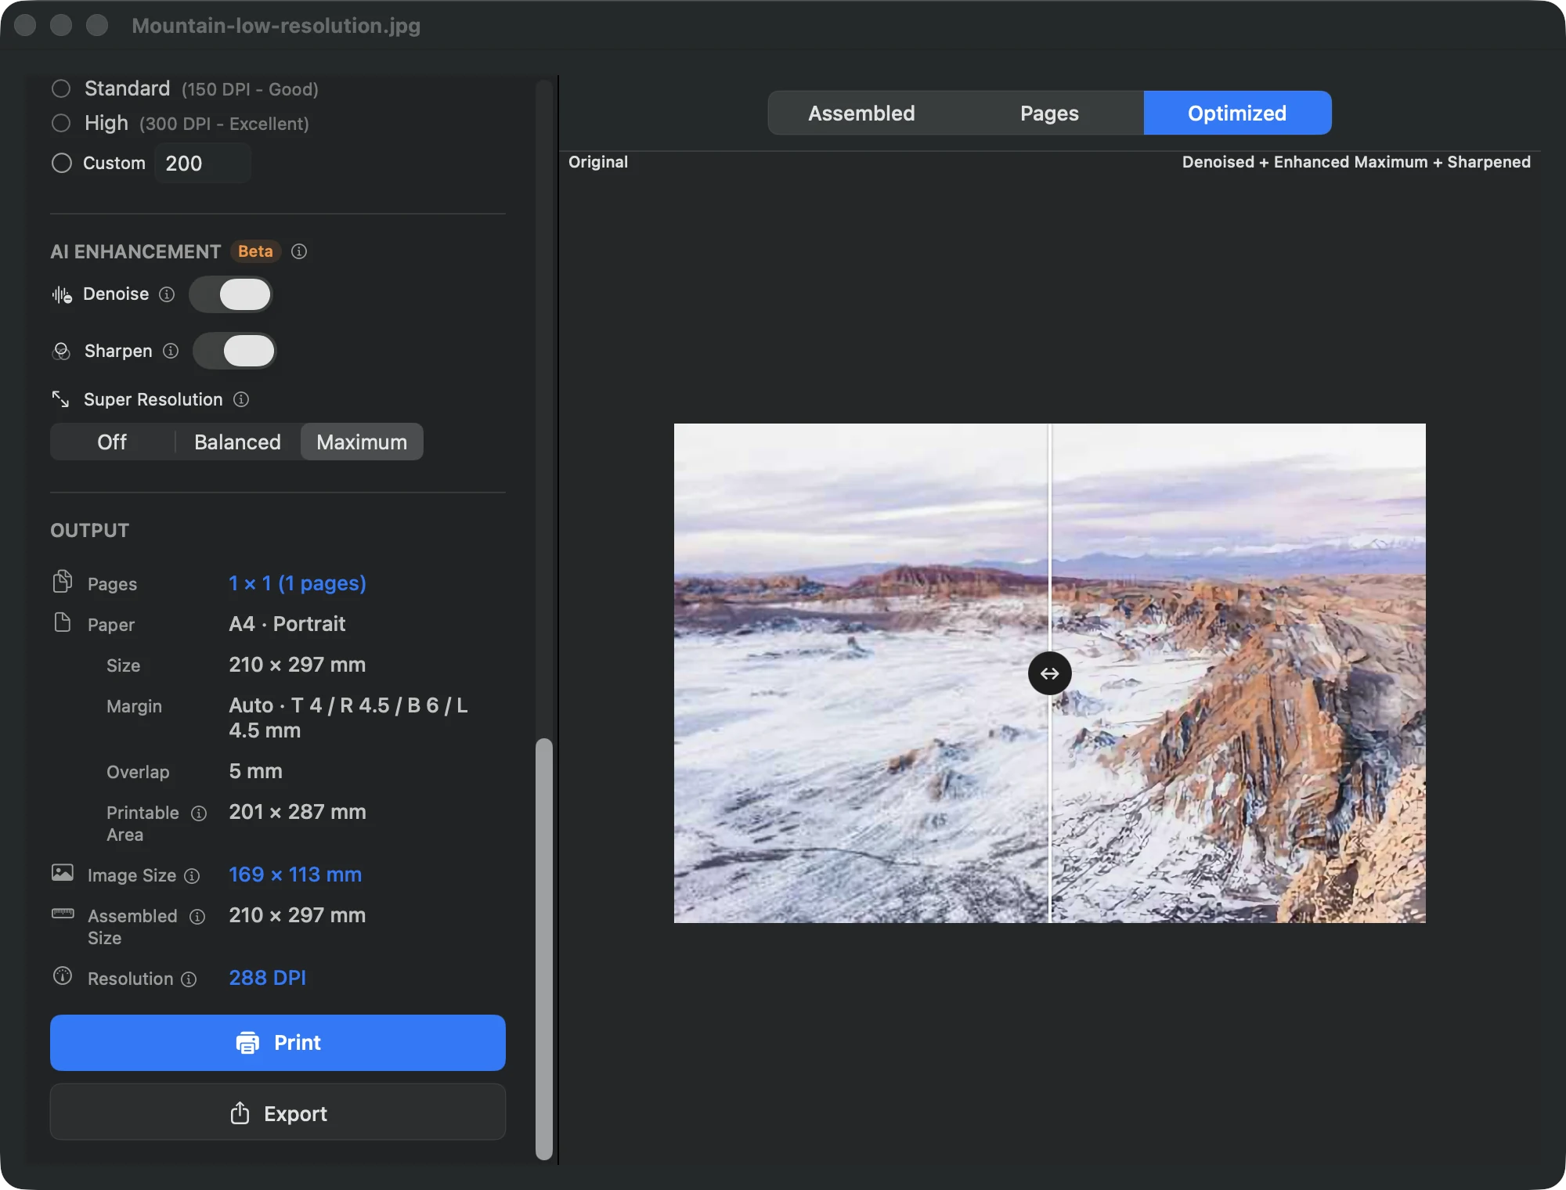Switch to the Assembled preview tab

[x=861, y=114]
